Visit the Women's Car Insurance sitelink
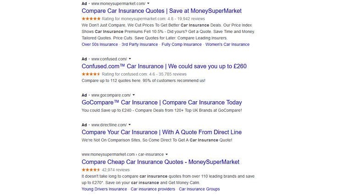Image resolution: width=352 pixels, height=196 pixels. 227,44
